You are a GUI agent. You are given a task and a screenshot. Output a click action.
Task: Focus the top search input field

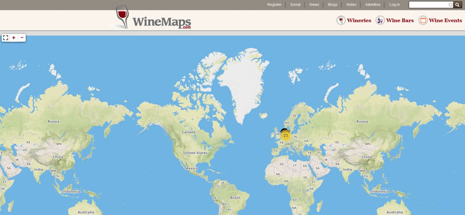(x=431, y=5)
